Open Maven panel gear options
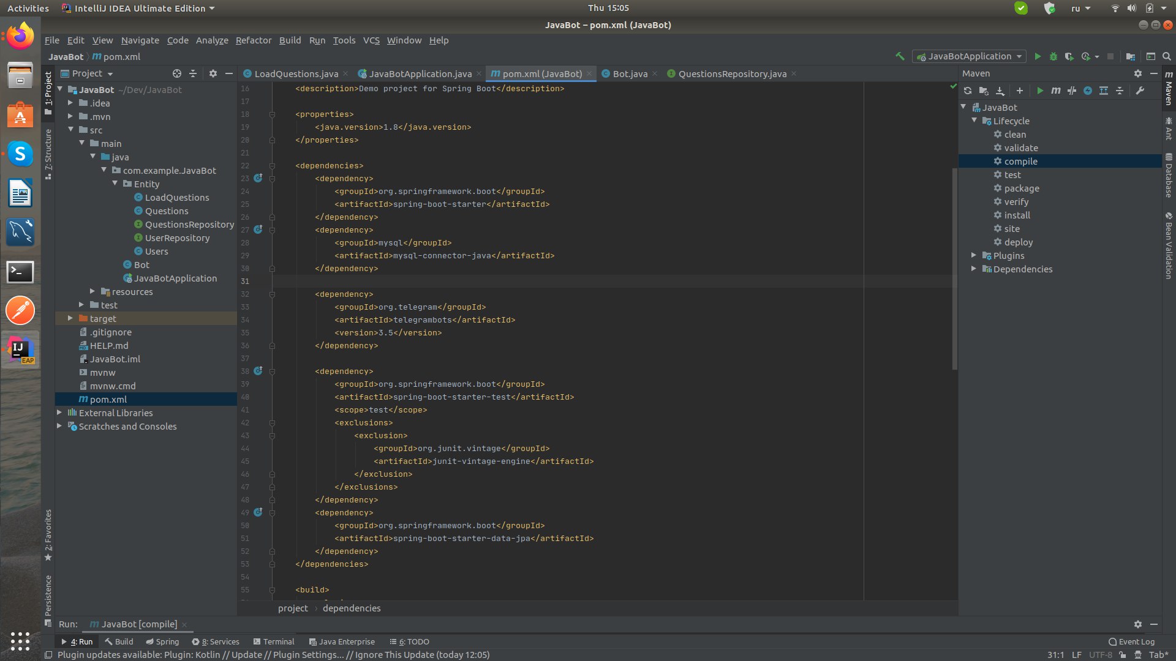1176x661 pixels. tap(1138, 73)
